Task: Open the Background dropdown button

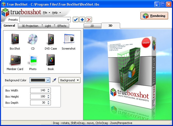Action: [x=70, y=80]
